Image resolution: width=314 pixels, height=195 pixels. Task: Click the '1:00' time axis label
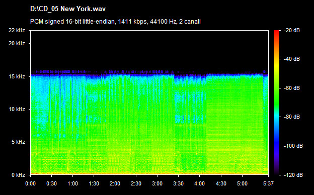point(72,183)
